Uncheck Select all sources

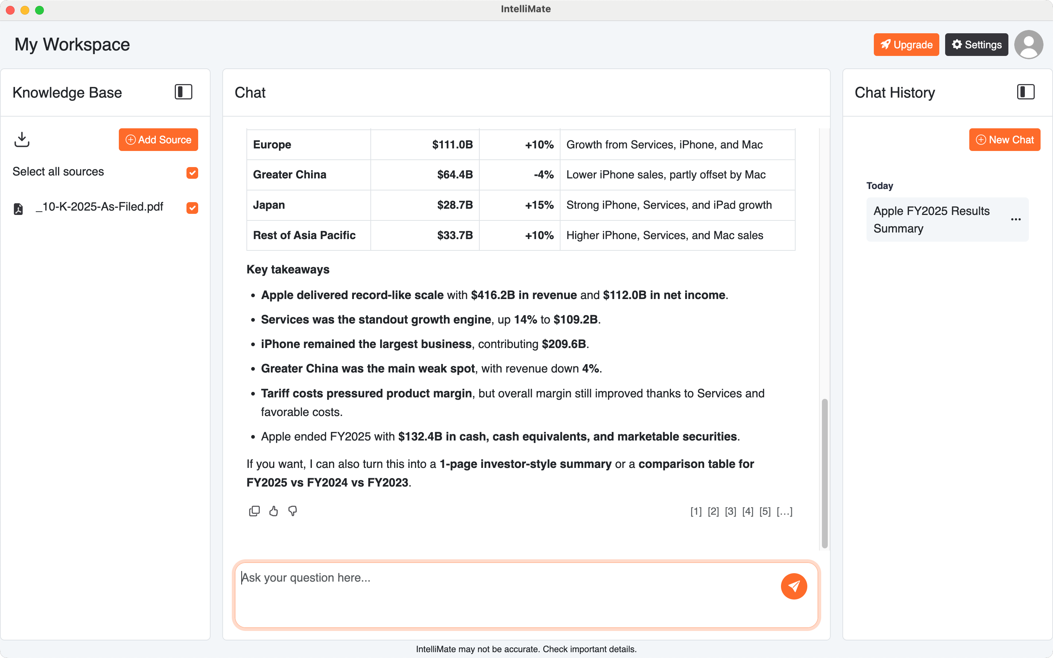tap(192, 173)
